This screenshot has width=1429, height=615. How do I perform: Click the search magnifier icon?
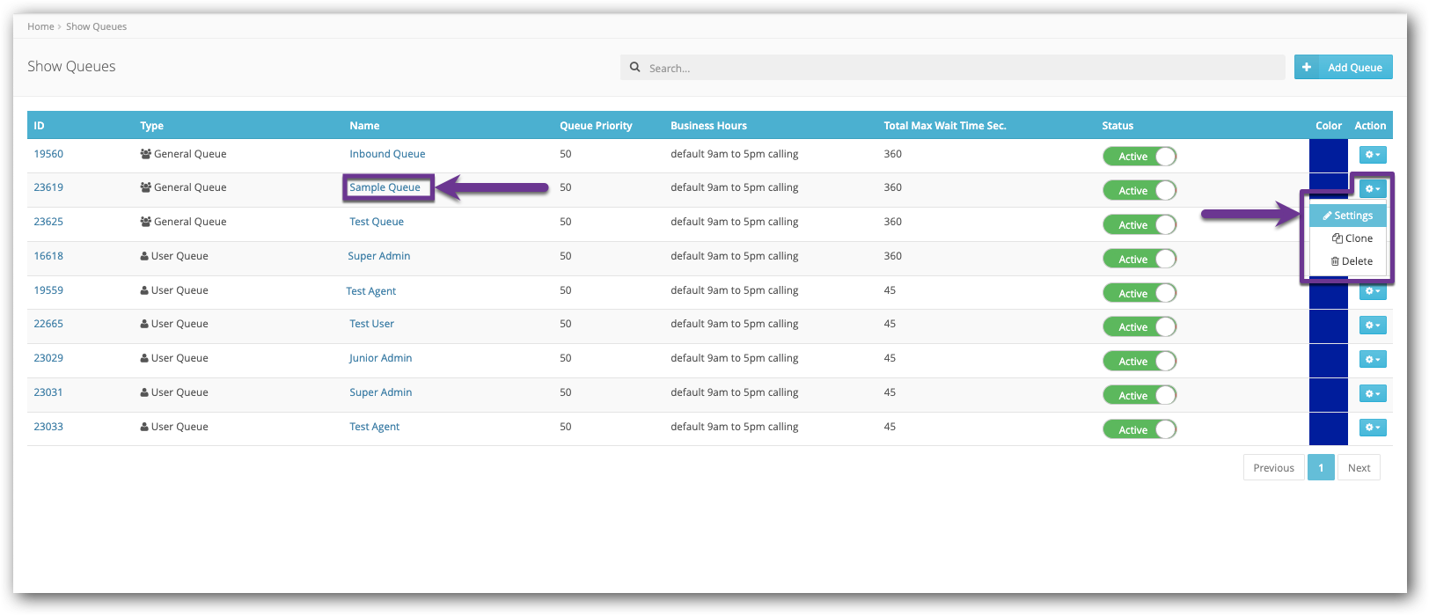coord(635,68)
